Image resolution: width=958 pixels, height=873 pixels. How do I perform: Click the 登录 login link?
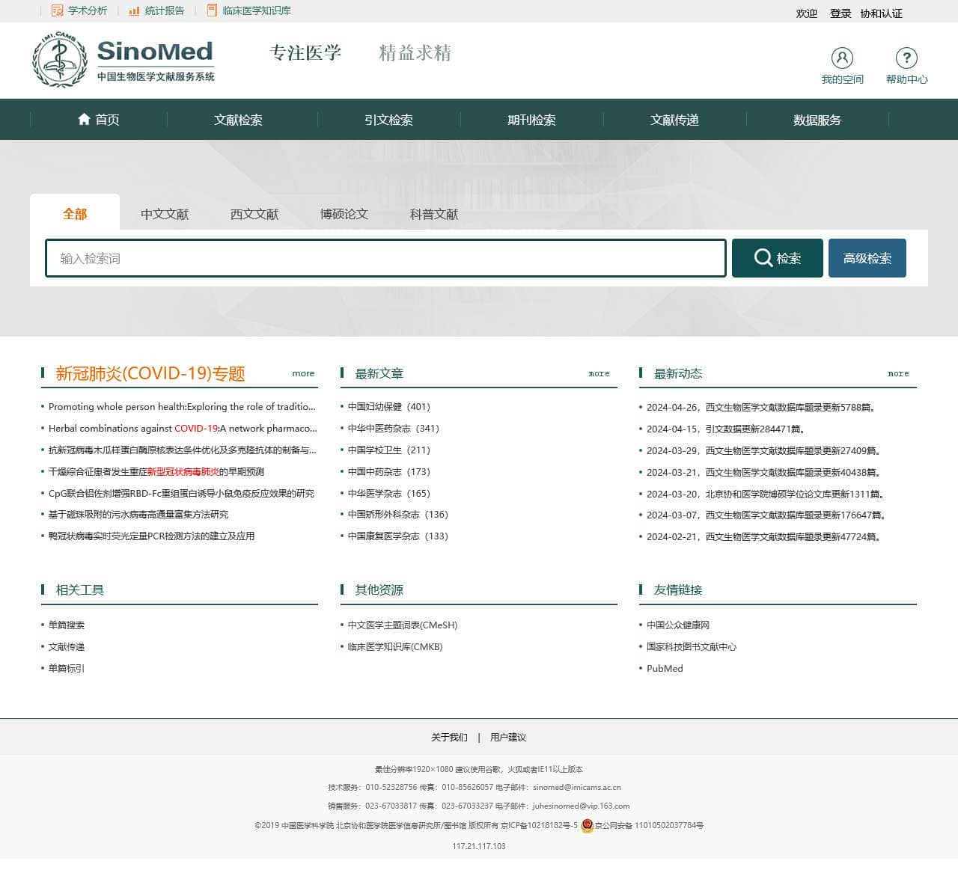(x=840, y=13)
